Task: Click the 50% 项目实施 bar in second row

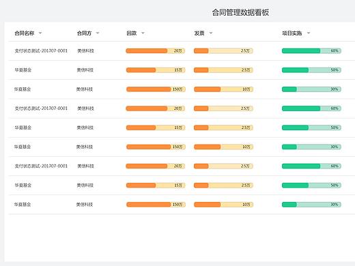Action: 311,70
